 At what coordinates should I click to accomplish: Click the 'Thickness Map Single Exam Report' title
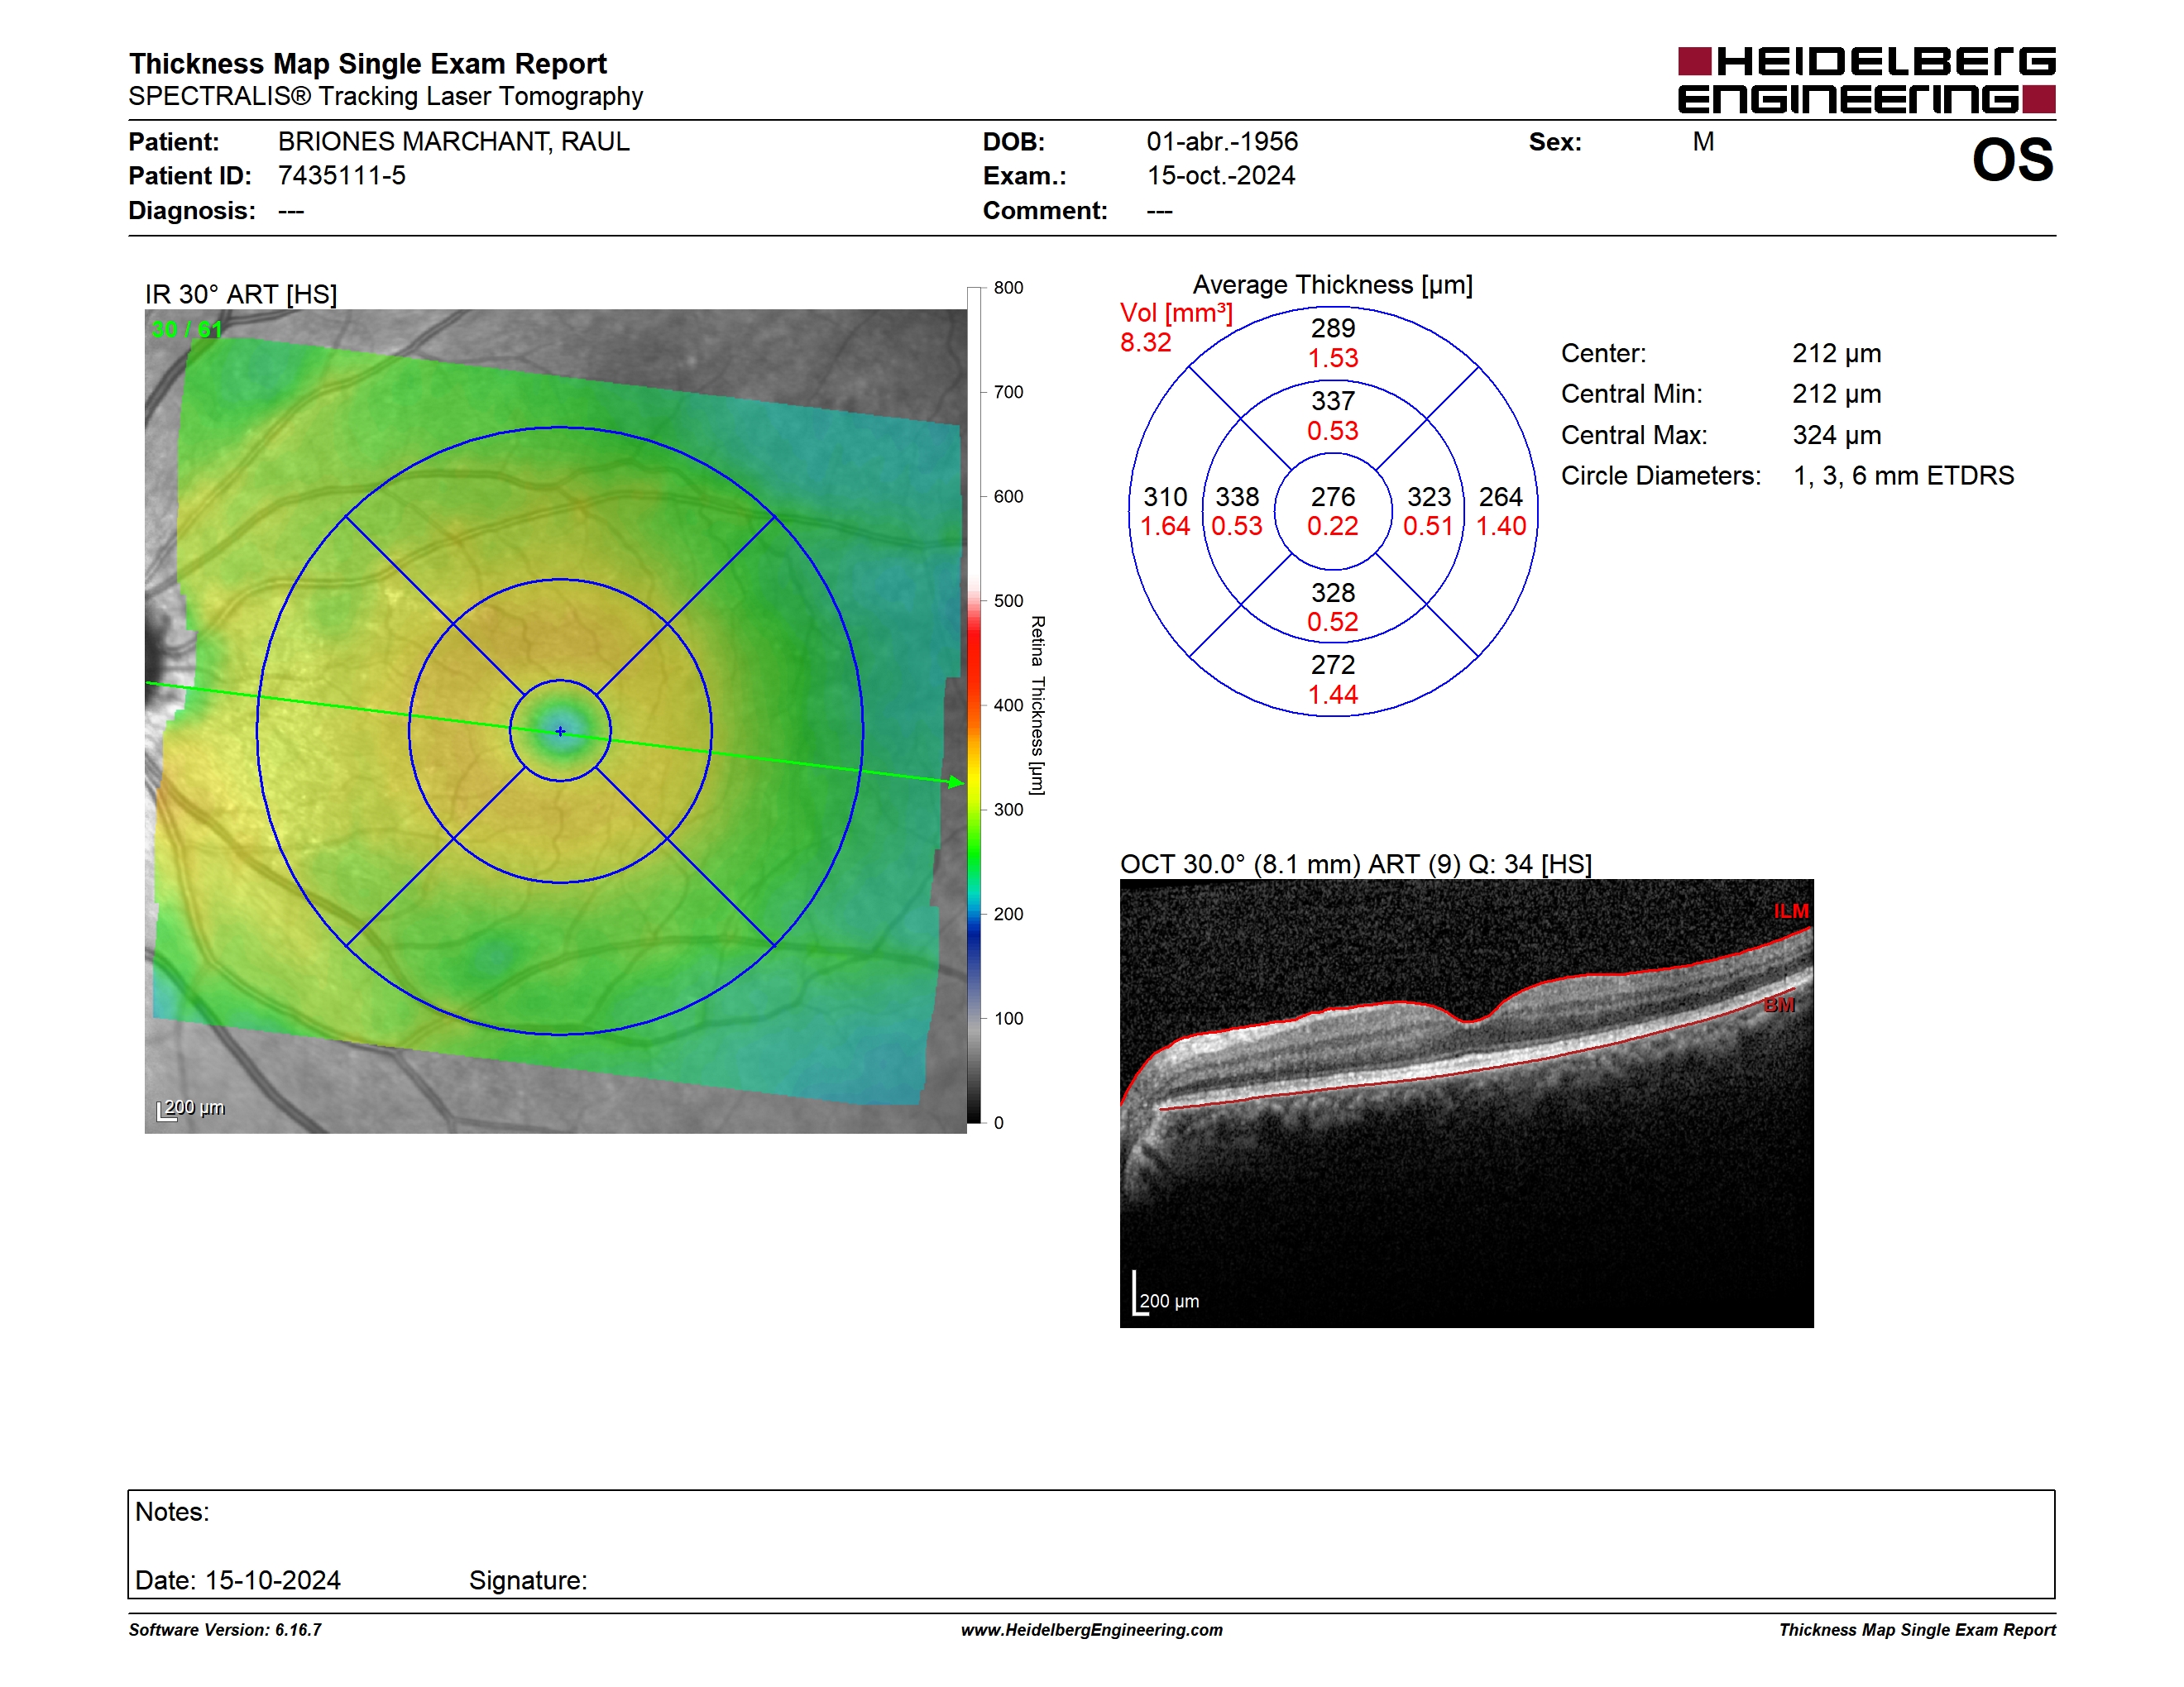(x=367, y=63)
